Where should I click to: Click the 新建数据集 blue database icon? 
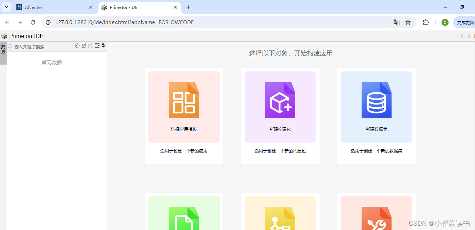[x=377, y=100]
